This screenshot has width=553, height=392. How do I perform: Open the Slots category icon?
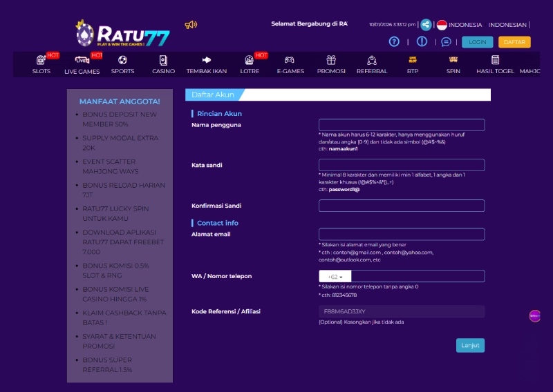click(x=41, y=60)
